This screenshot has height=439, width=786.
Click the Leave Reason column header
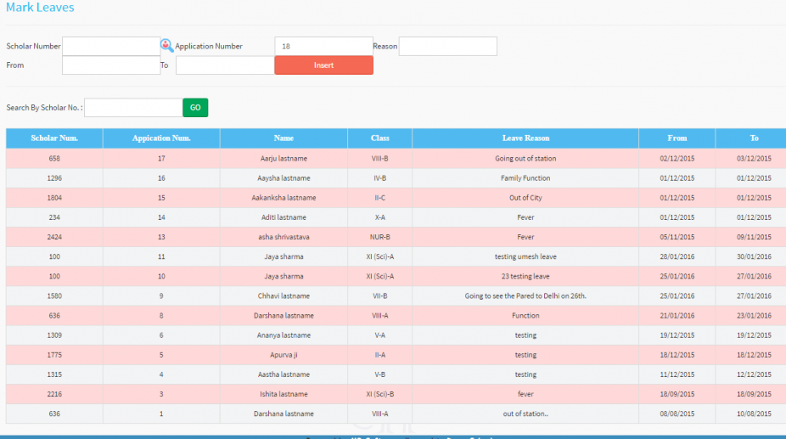coord(525,138)
